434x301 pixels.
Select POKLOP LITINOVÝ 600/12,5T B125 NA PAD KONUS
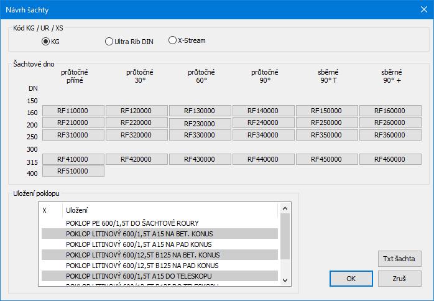click(160, 266)
